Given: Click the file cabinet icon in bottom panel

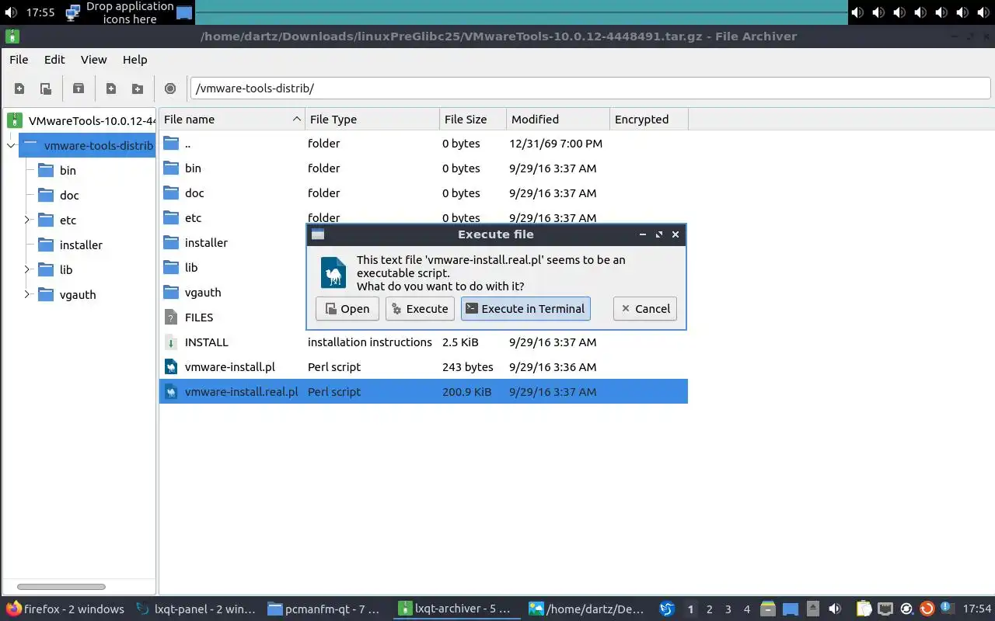Looking at the screenshot, I should 768,609.
